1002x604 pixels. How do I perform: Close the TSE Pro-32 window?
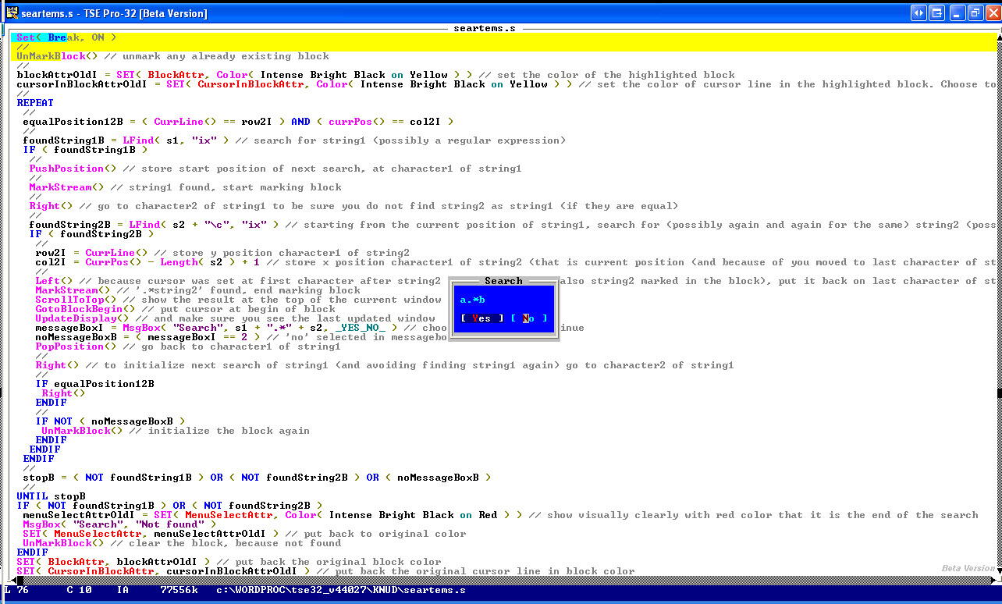(x=993, y=12)
